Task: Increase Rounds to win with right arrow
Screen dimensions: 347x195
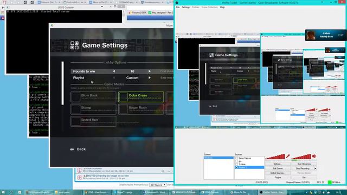Action: coord(150,71)
